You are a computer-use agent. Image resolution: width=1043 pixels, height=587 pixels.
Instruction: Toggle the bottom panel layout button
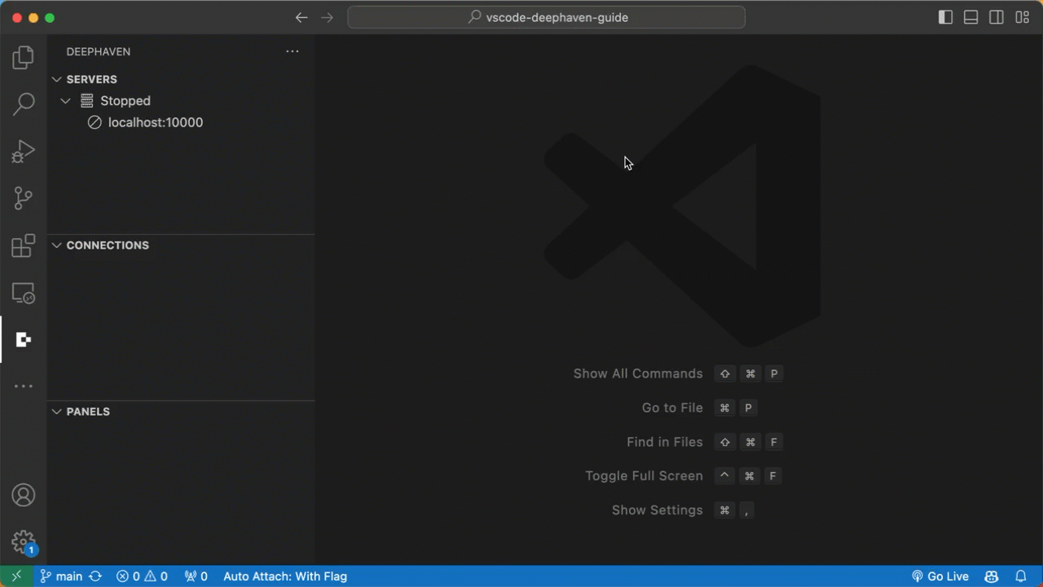970,17
